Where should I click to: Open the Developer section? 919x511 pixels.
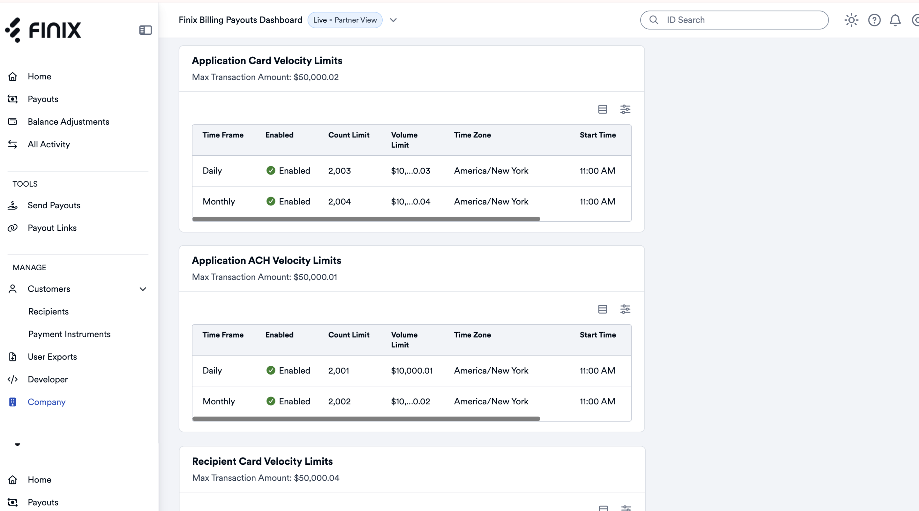point(48,379)
